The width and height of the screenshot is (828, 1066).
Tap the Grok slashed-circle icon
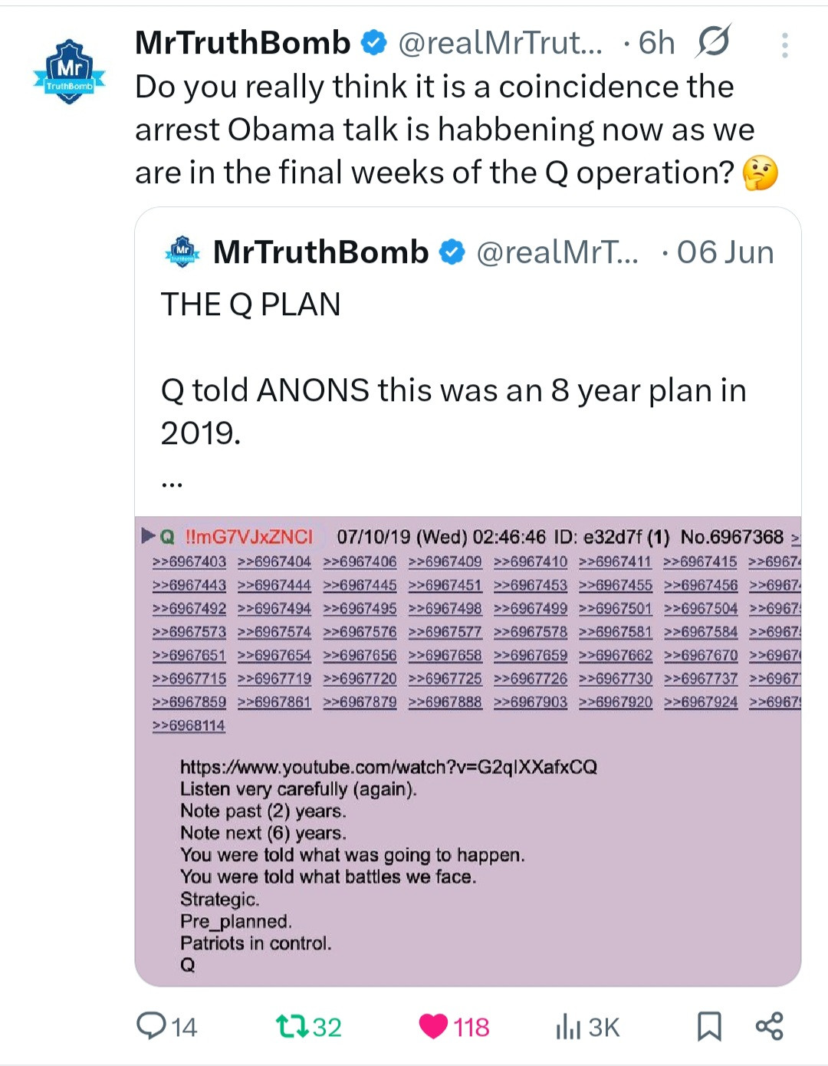(713, 42)
